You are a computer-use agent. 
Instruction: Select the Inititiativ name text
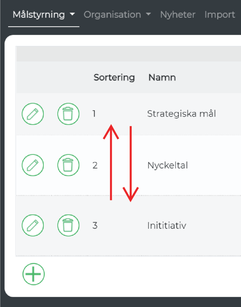coord(167,225)
